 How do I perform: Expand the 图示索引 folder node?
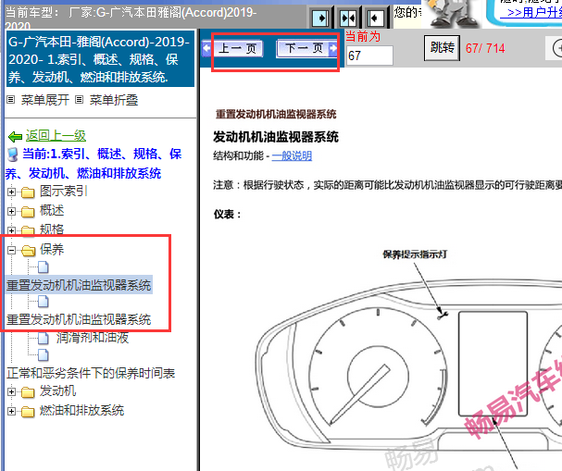tap(11, 192)
